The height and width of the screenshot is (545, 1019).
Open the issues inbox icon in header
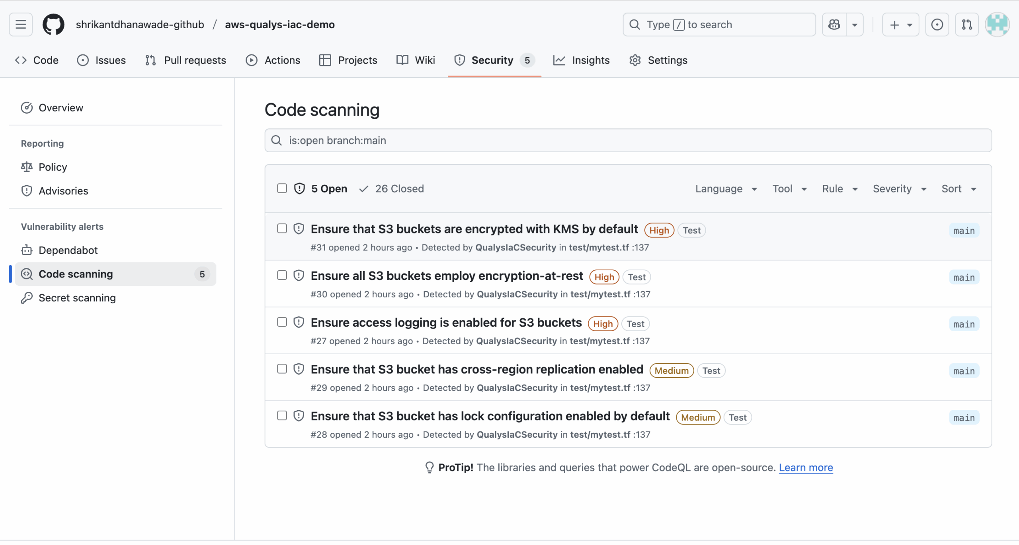937,25
